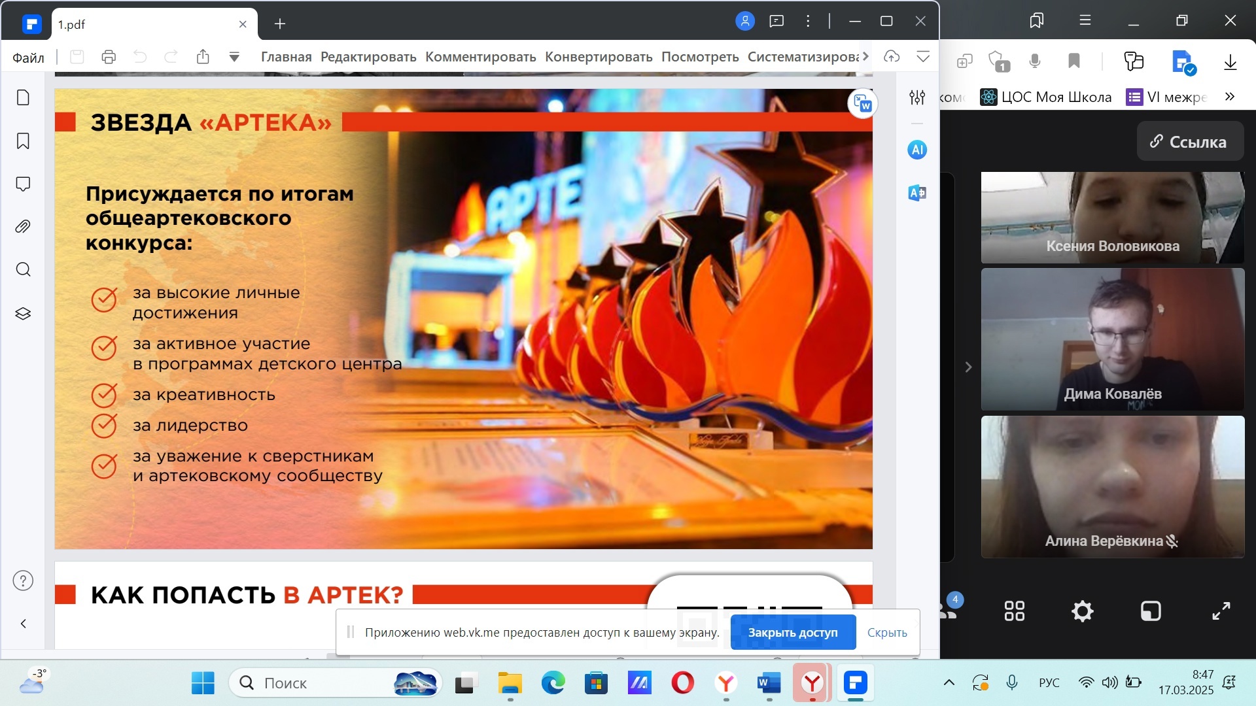The image size is (1256, 706).
Task: Open the layers panel icon
Action: pos(23,314)
